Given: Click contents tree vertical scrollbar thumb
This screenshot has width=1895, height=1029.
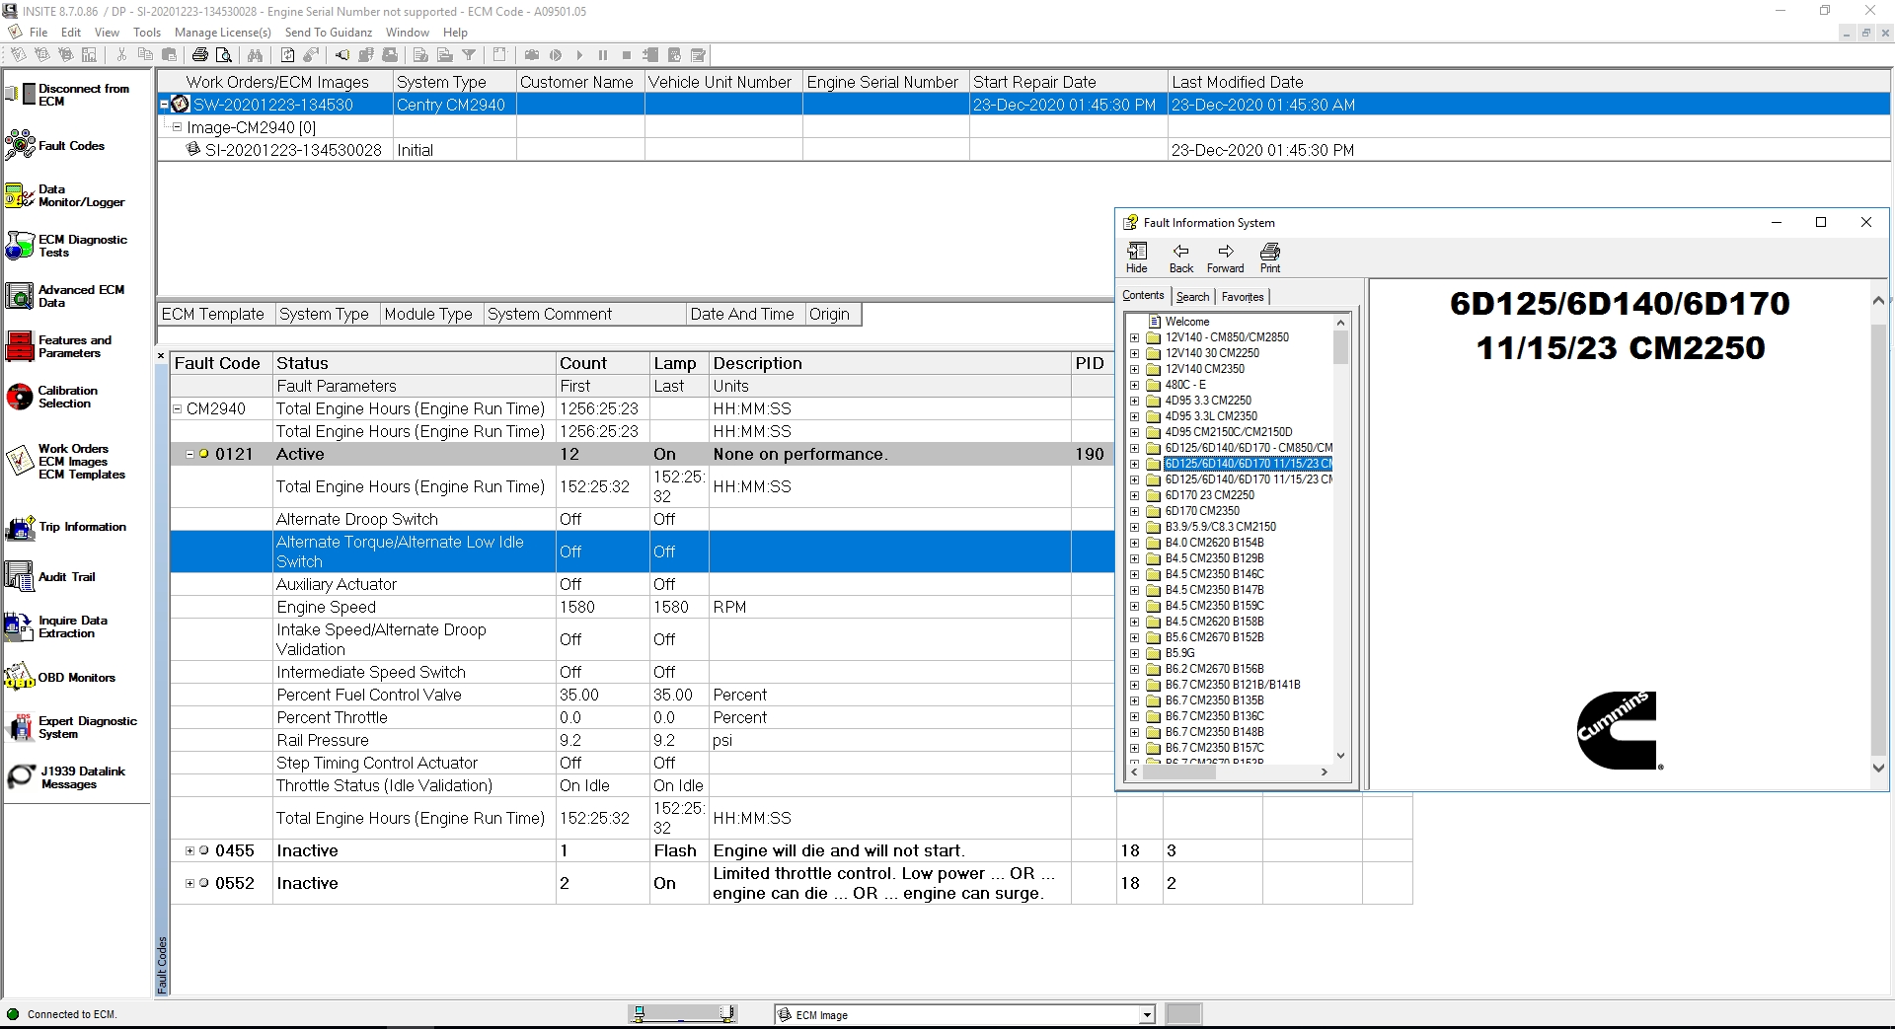Looking at the screenshot, I should tap(1340, 347).
